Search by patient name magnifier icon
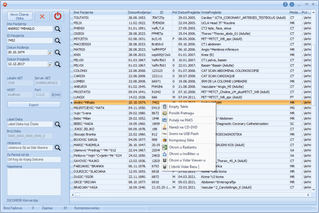The height and width of the screenshot is (213, 319). click(57, 29)
